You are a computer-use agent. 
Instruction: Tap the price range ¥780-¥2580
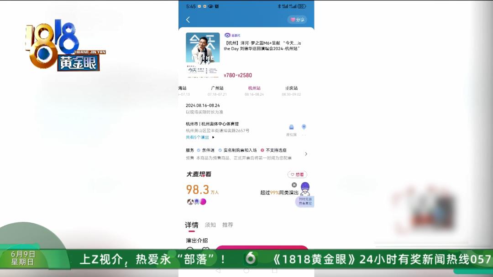pyautogui.click(x=238, y=75)
